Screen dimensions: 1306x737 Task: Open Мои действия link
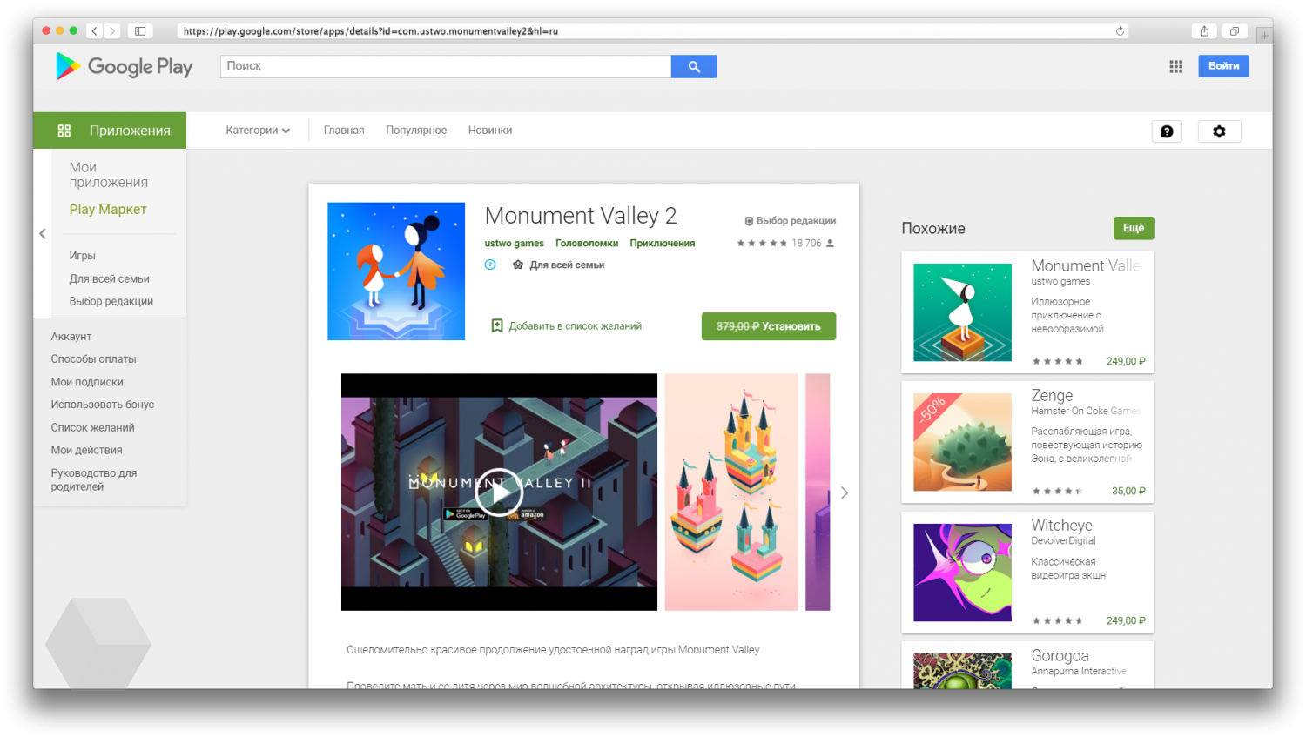[x=86, y=451]
